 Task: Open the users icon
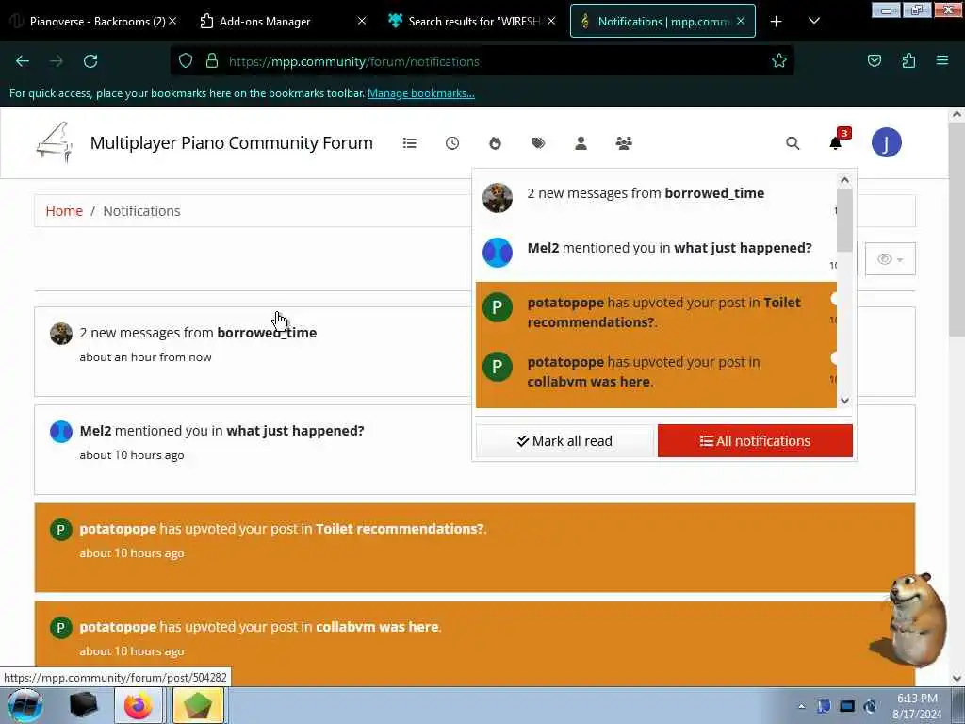[581, 143]
